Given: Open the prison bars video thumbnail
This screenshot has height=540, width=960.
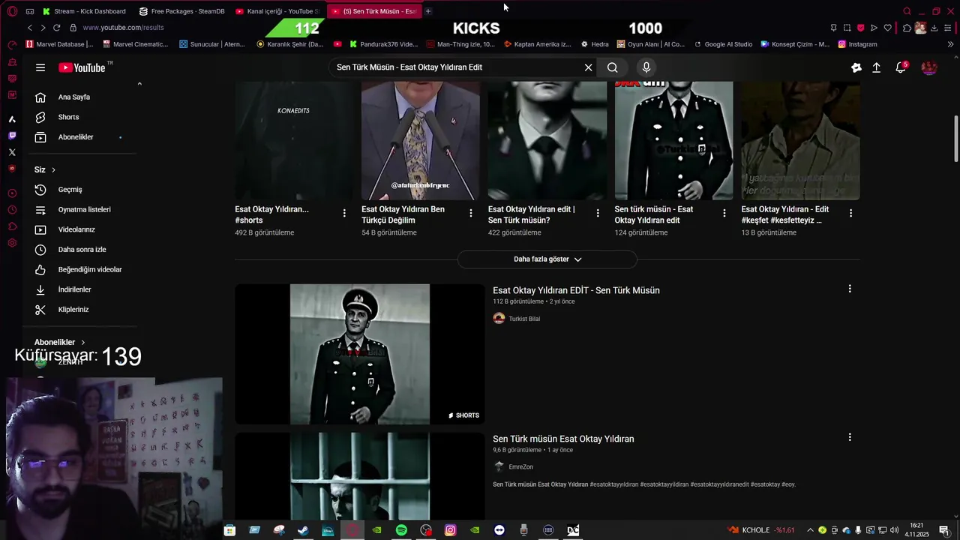Looking at the screenshot, I should tap(360, 476).
